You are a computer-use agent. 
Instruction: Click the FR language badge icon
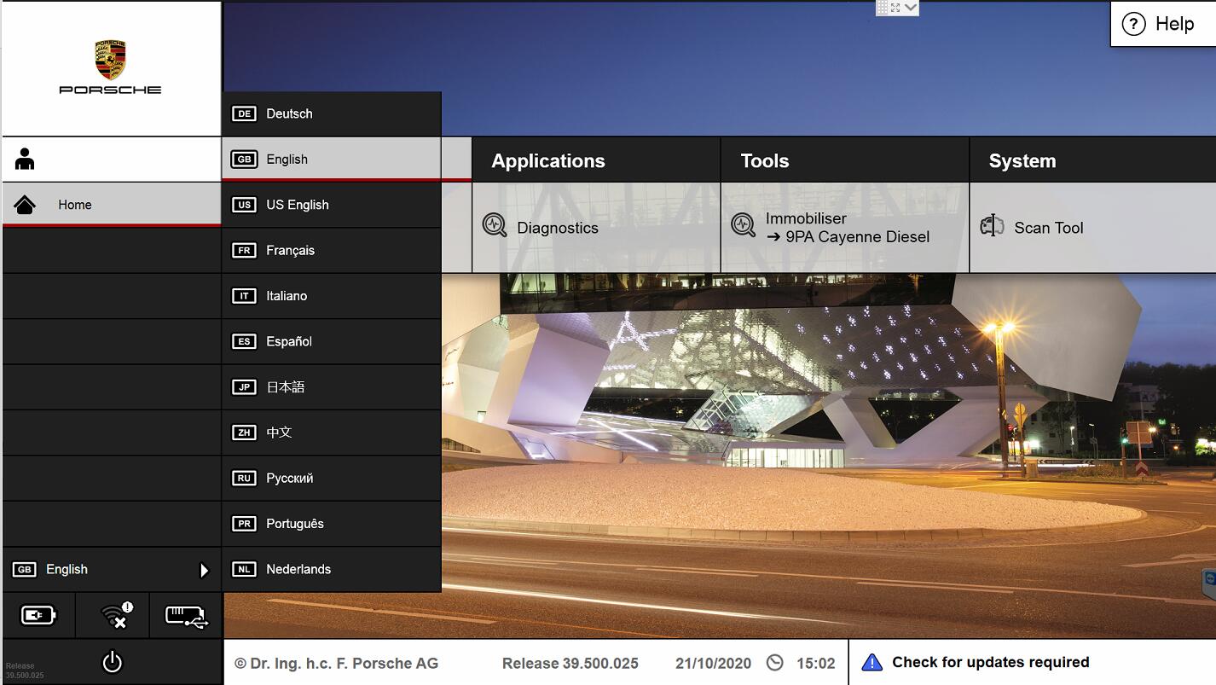(244, 251)
